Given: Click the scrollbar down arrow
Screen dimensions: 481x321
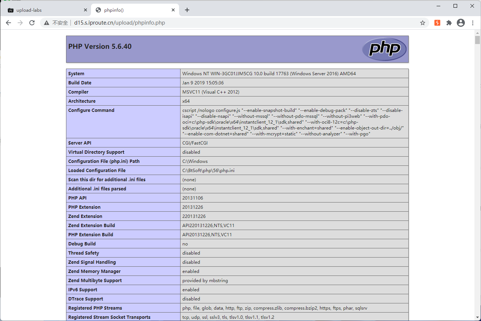Looking at the screenshot, I should 477,318.
